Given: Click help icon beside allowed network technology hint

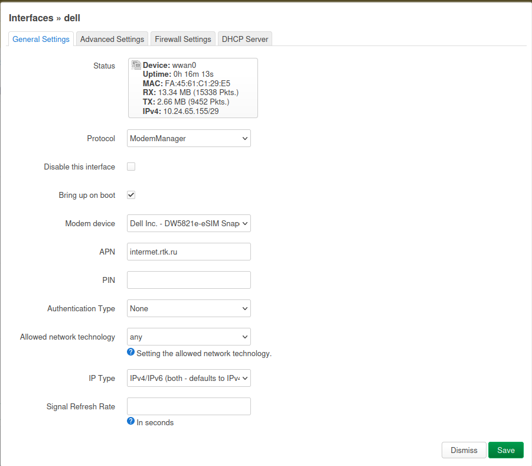Looking at the screenshot, I should (130, 352).
